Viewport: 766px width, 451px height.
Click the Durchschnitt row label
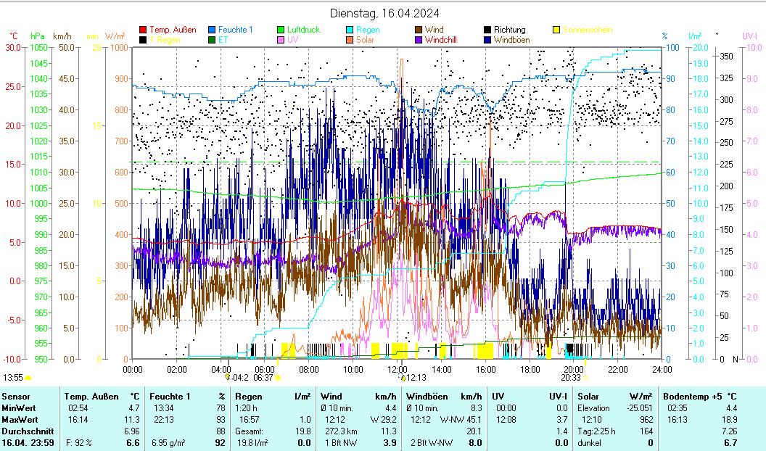[26, 431]
